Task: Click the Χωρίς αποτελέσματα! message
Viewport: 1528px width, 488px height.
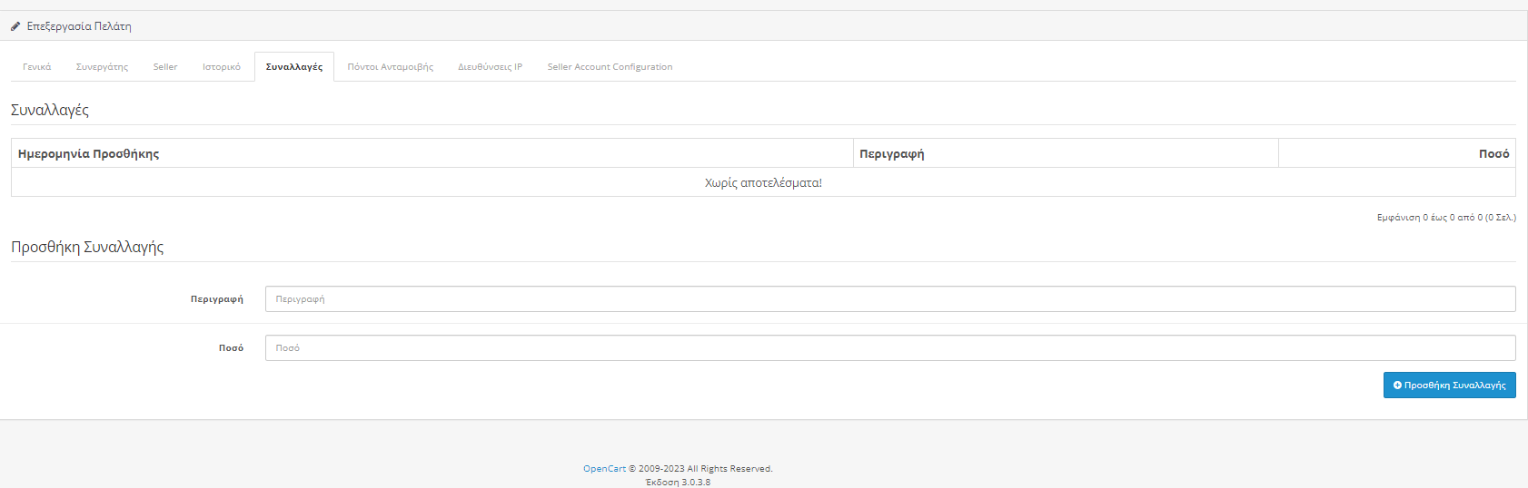Action: [x=763, y=183]
